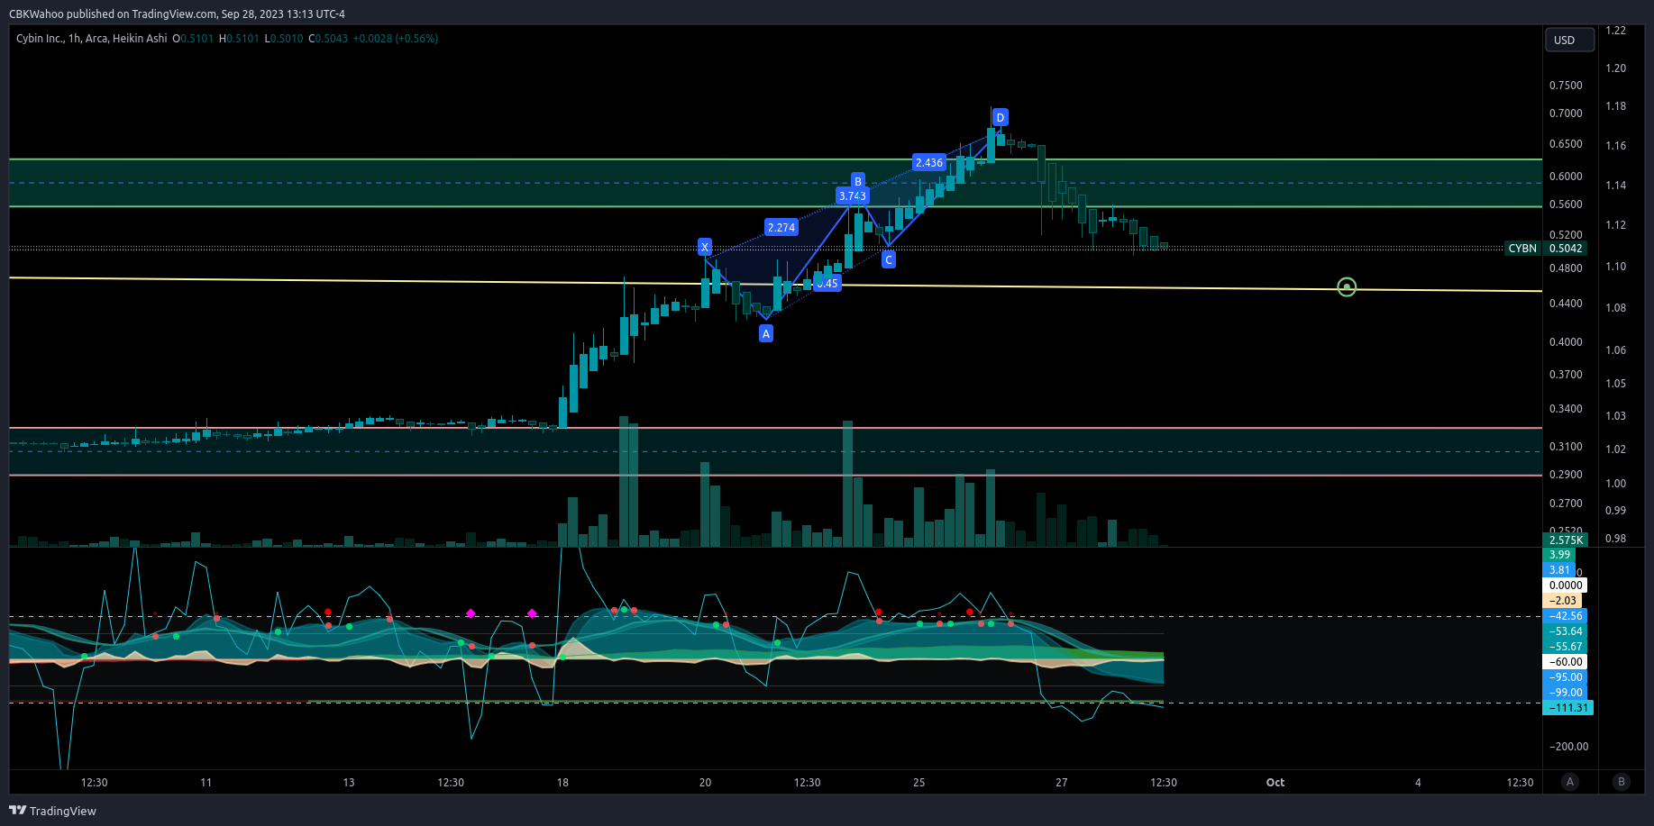The width and height of the screenshot is (1654, 826).
Task: Click the 1.22 value on the outer scale
Action: 1616,31
